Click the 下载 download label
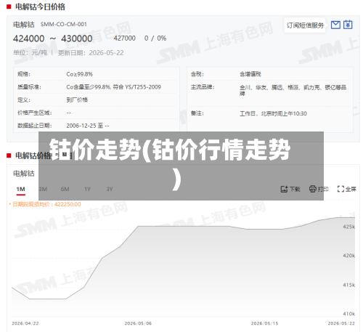 (295, 190)
